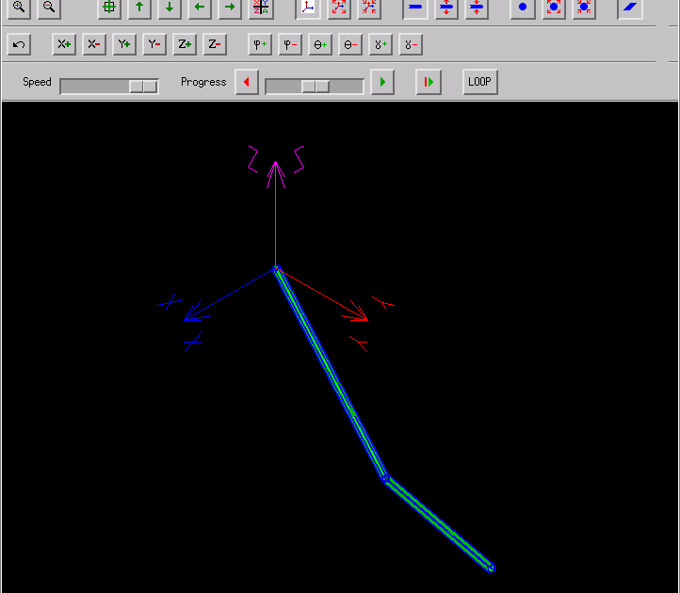Pan the view down with green arrow
The height and width of the screenshot is (593, 680).
(x=170, y=8)
